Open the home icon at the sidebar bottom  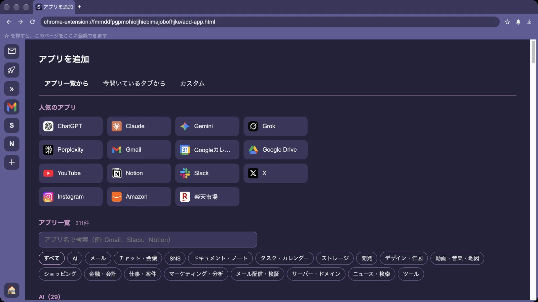coord(12,290)
